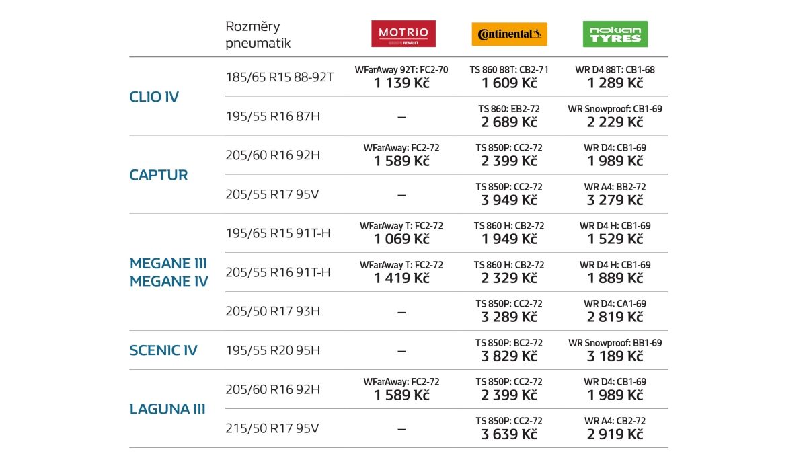Click the Rozměry pneumatik column header
807x454 pixels.
(258, 35)
